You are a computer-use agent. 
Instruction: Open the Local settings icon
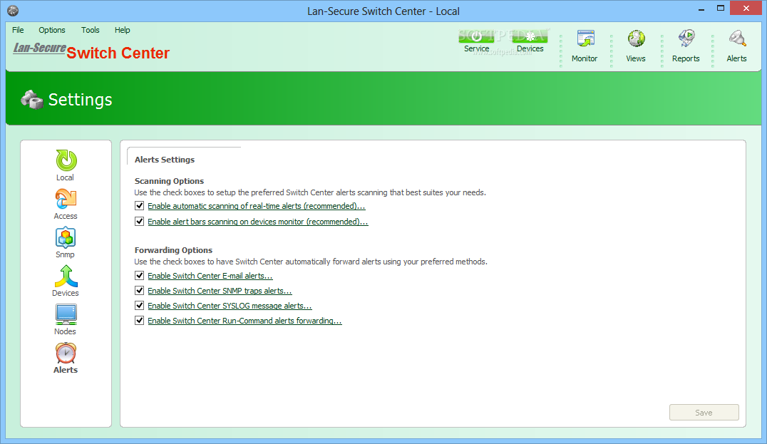pyautogui.click(x=66, y=161)
